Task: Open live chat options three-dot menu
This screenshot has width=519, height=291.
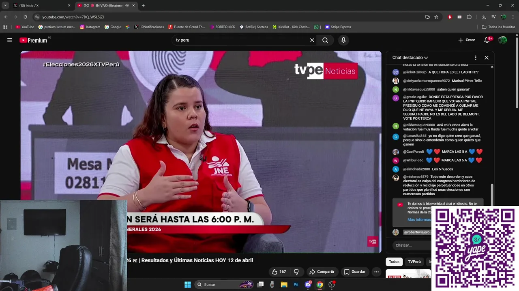Action: [476, 57]
